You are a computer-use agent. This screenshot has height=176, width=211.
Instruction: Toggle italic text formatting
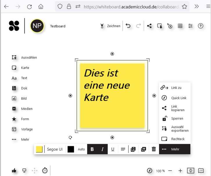click(x=102, y=149)
